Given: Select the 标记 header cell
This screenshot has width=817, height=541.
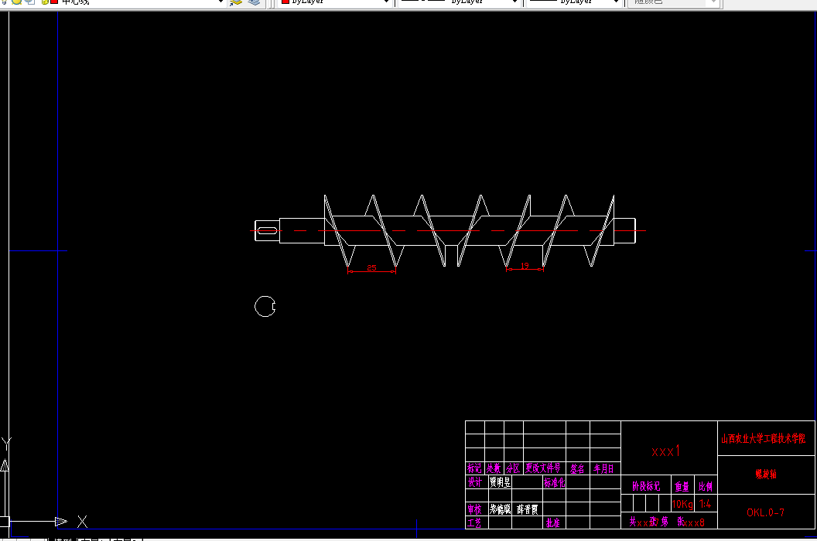Looking at the screenshot, I should tap(475, 468).
